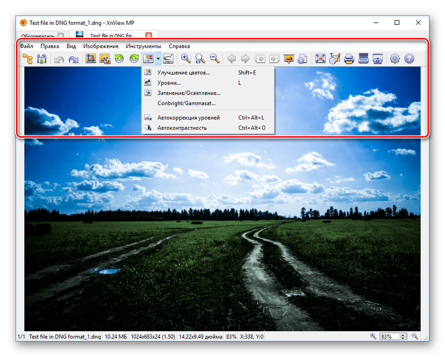Open the Browser view icon
The image size is (445, 357).
click(x=27, y=58)
